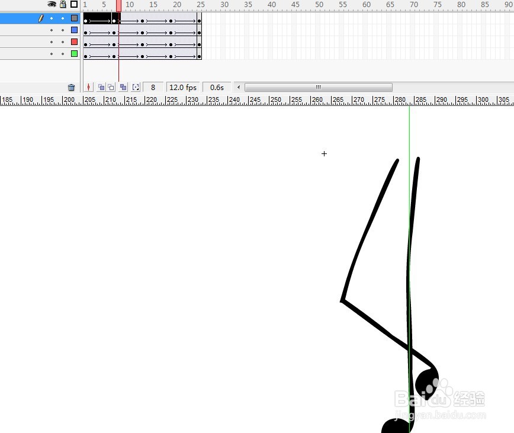Screen dimensions: 514x433
Task: Toggle lock dot of the gray-swatch layer
Action: click(63, 18)
